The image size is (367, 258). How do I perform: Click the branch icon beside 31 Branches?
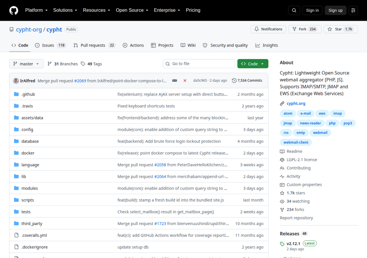(x=49, y=64)
